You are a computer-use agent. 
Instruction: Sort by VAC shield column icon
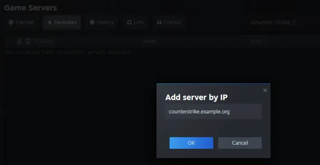28,41
